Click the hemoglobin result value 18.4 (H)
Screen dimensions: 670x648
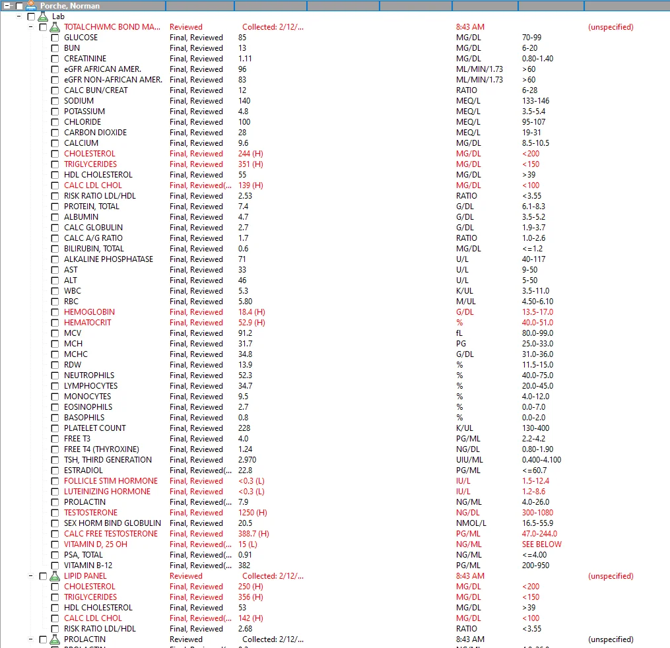pos(251,312)
